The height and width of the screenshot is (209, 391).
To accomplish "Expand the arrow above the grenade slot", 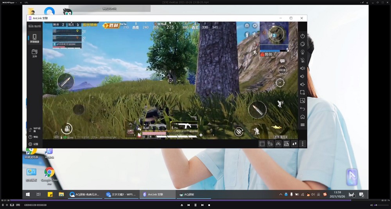I will point(209,124).
